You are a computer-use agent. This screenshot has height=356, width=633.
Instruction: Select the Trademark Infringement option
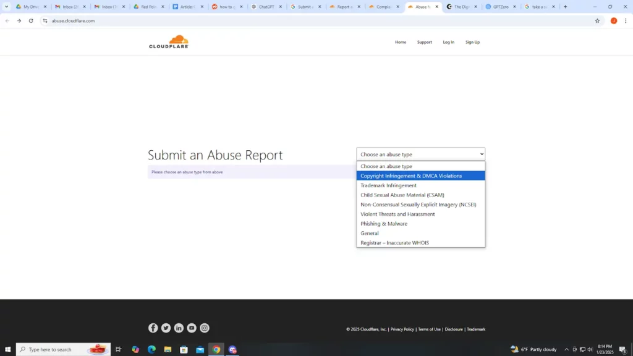pos(420,185)
